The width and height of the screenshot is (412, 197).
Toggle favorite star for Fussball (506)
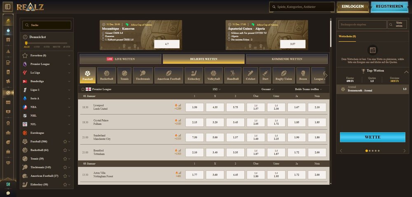65,141
